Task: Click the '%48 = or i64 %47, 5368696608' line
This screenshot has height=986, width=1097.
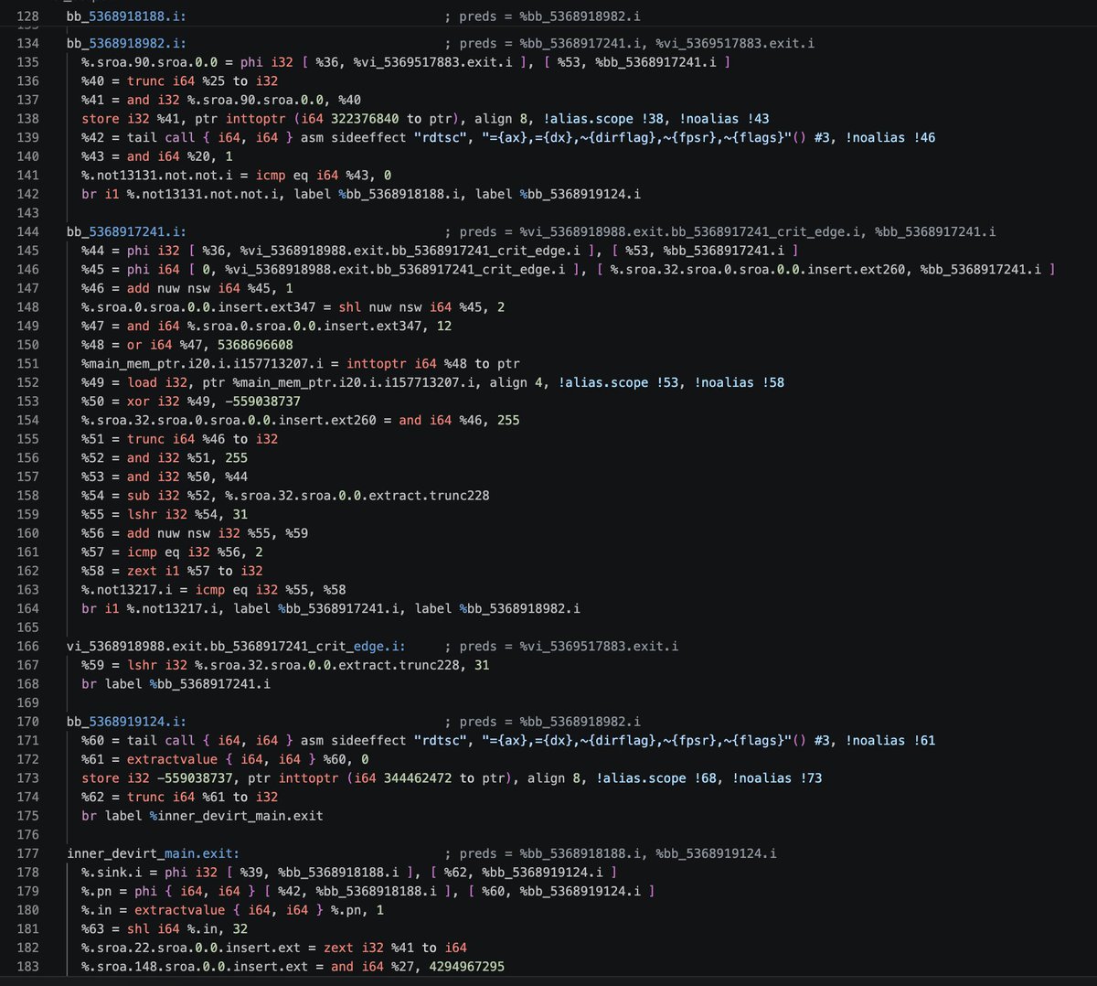Action: [187, 345]
